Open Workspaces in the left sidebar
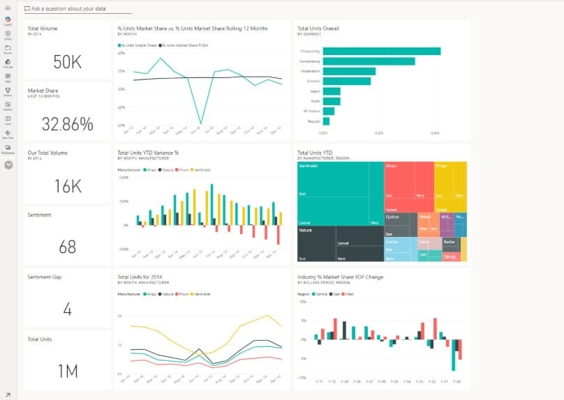564x400 pixels. 8,148
